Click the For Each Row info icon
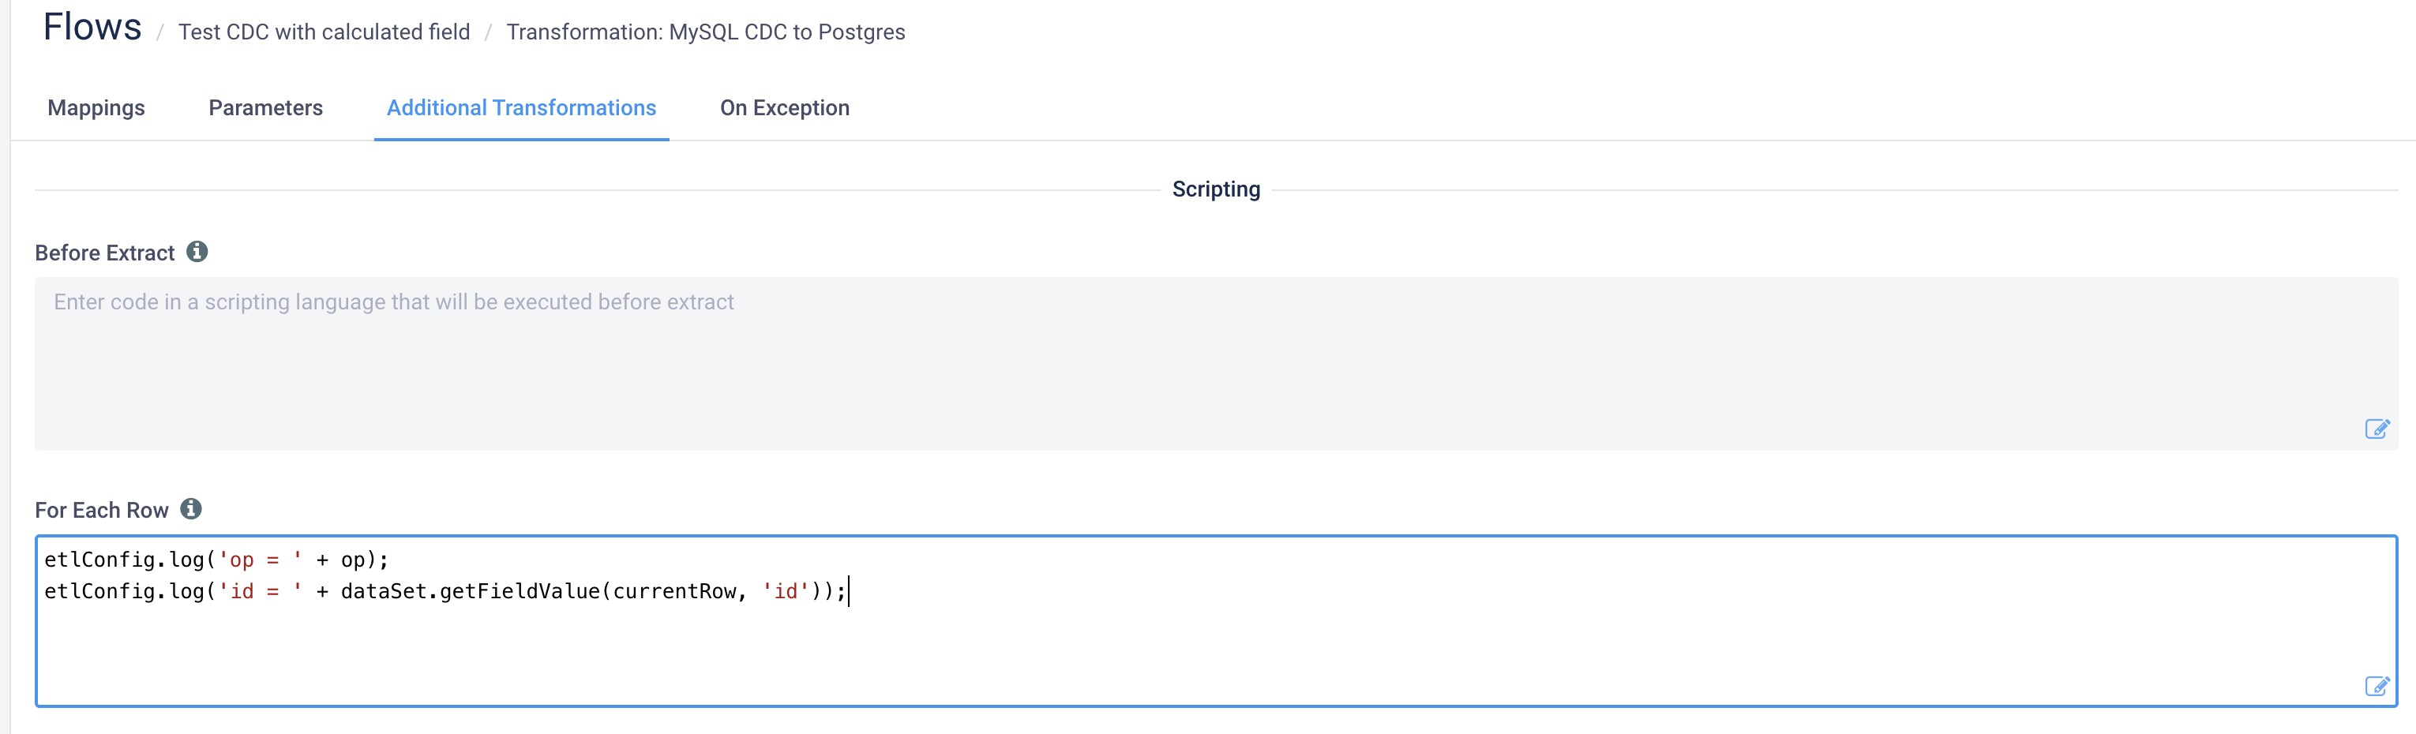 pyautogui.click(x=191, y=509)
